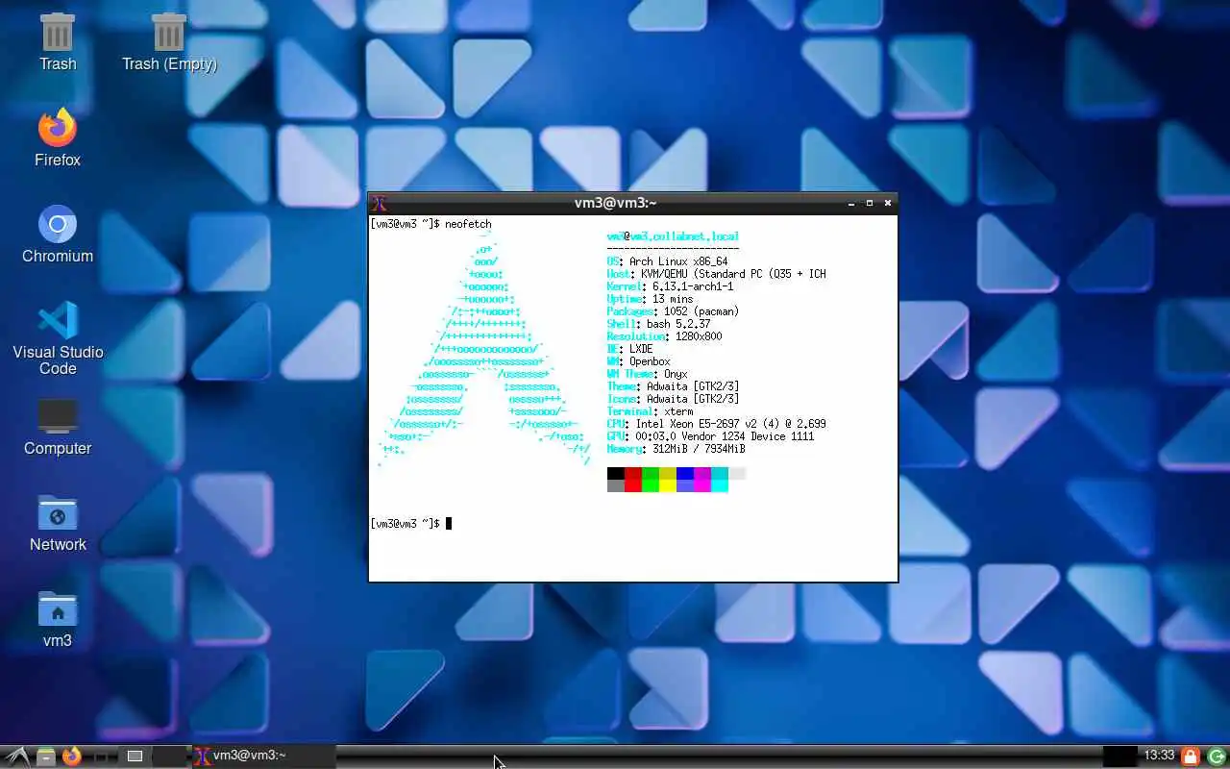Screen dimensions: 1230x769
Task: Click the Terminal: xterm line
Action: [650, 411]
